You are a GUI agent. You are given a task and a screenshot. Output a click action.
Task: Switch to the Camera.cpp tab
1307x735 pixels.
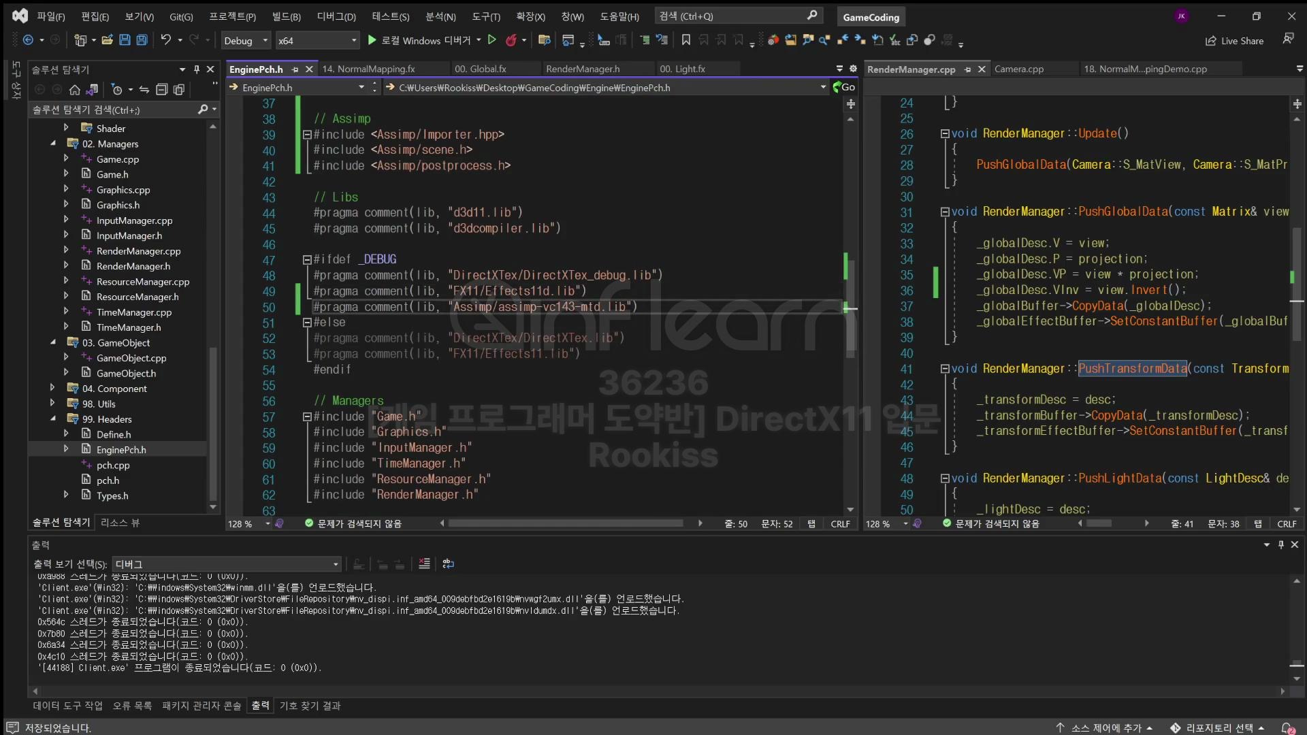(x=1018, y=69)
